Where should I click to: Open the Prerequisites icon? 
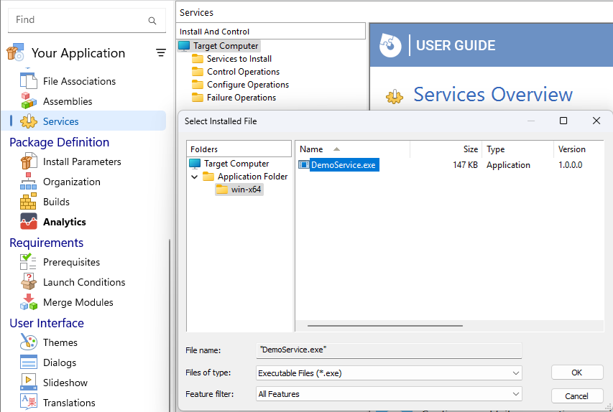28,262
